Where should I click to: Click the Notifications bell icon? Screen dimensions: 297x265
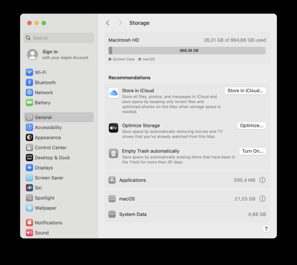[30, 222]
